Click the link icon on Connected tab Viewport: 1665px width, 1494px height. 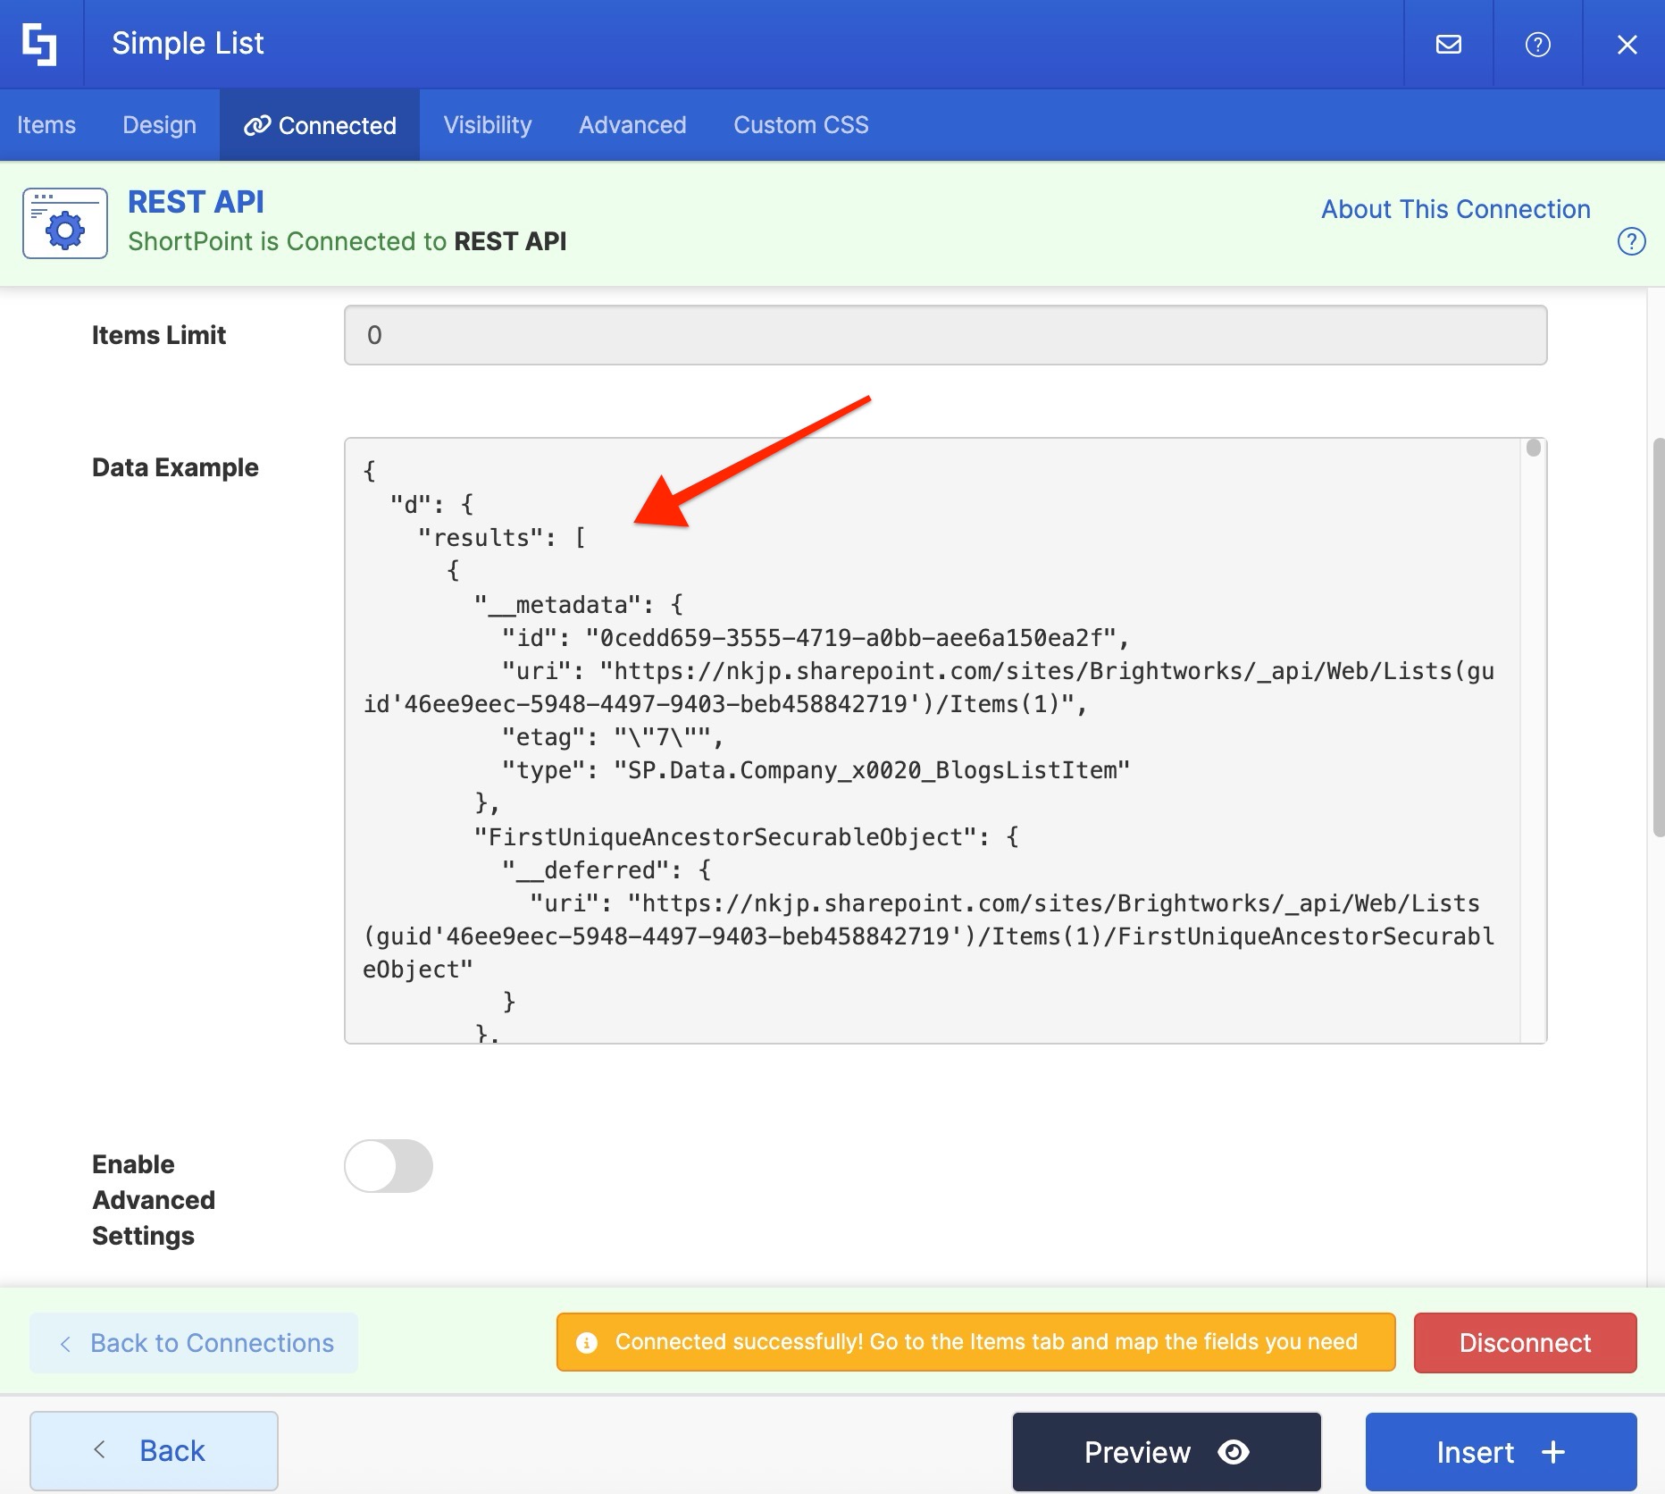click(257, 125)
